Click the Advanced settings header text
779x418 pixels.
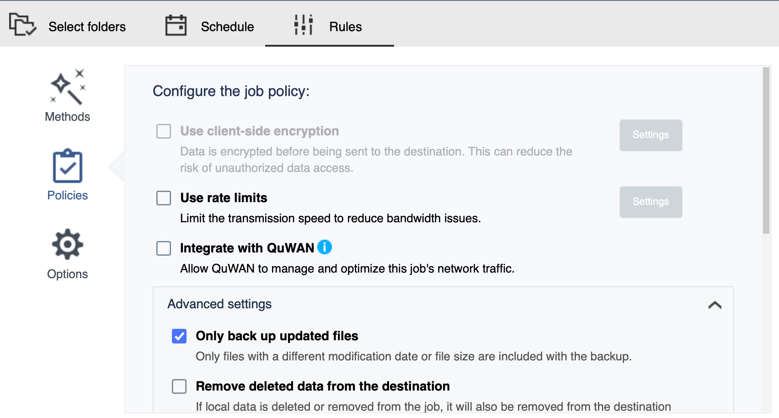tap(219, 304)
